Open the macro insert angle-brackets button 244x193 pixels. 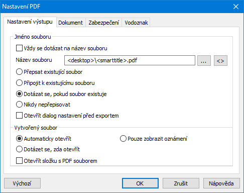tap(220, 60)
